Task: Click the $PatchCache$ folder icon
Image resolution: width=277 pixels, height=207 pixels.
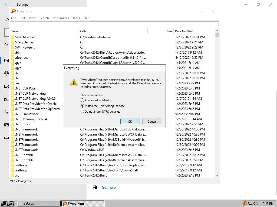Action: coord(12,37)
